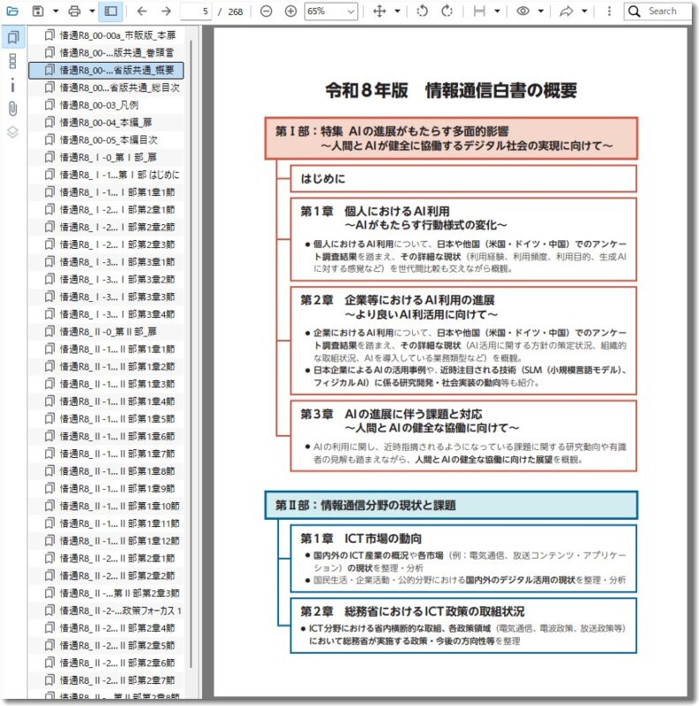Open the page thumbnails panel icon
The height and width of the screenshot is (706, 699).
12,61
